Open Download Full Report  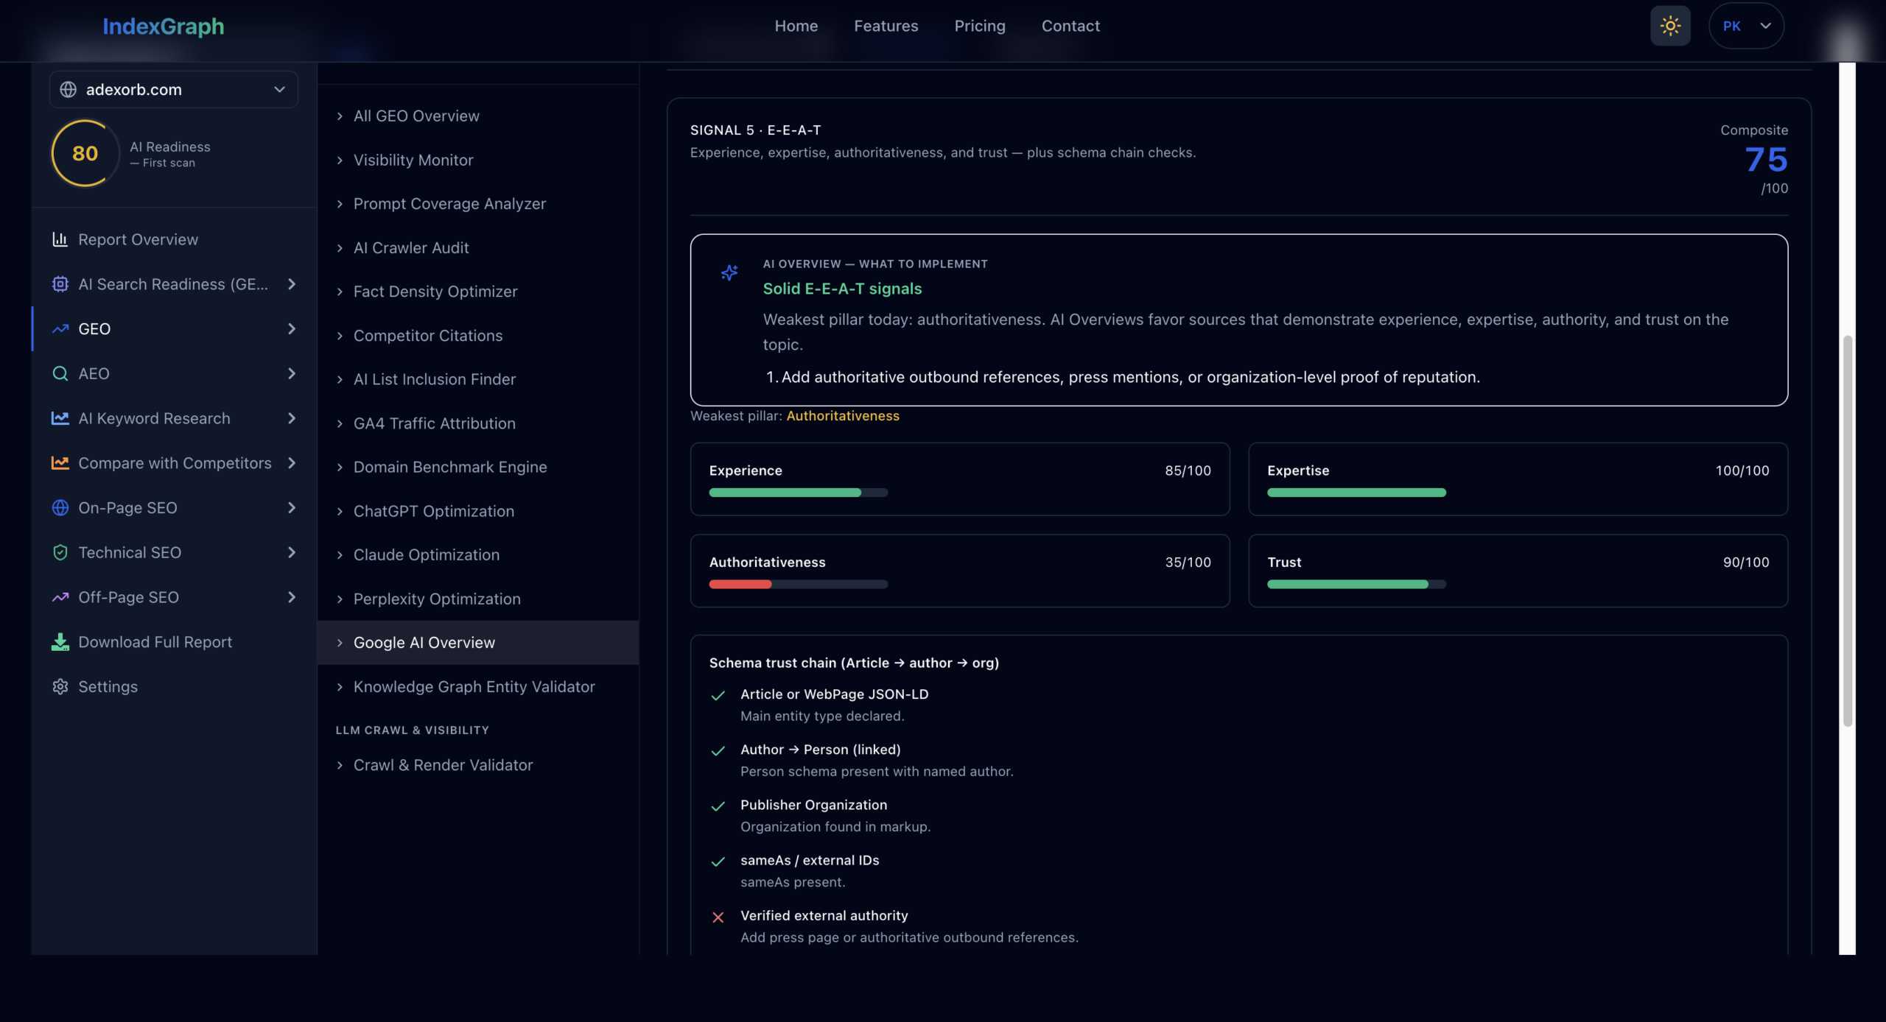174,642
